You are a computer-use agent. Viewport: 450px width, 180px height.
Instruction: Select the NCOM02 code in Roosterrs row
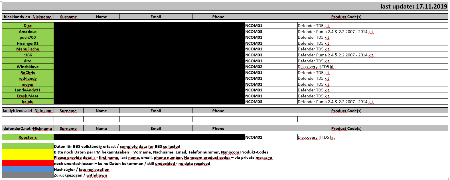[x=254, y=137]
